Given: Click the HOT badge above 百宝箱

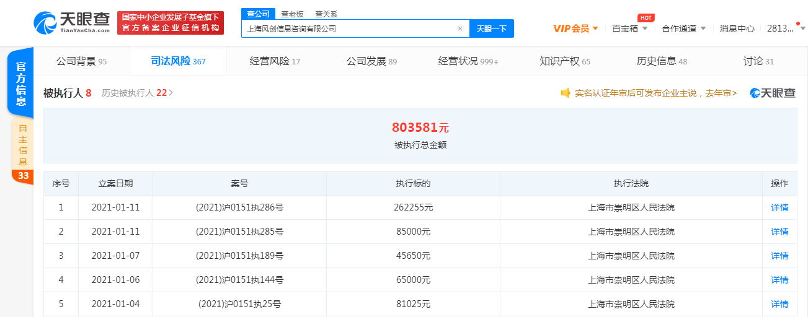Looking at the screenshot, I should tap(646, 18).
